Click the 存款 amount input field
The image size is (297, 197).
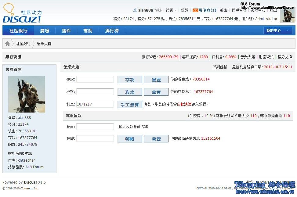click(x=95, y=79)
